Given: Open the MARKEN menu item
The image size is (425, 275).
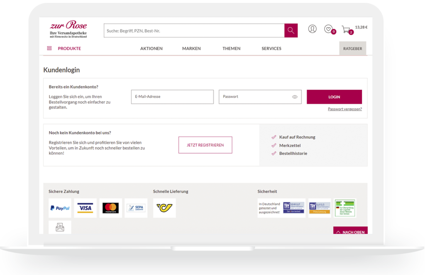Looking at the screenshot, I should tap(191, 49).
